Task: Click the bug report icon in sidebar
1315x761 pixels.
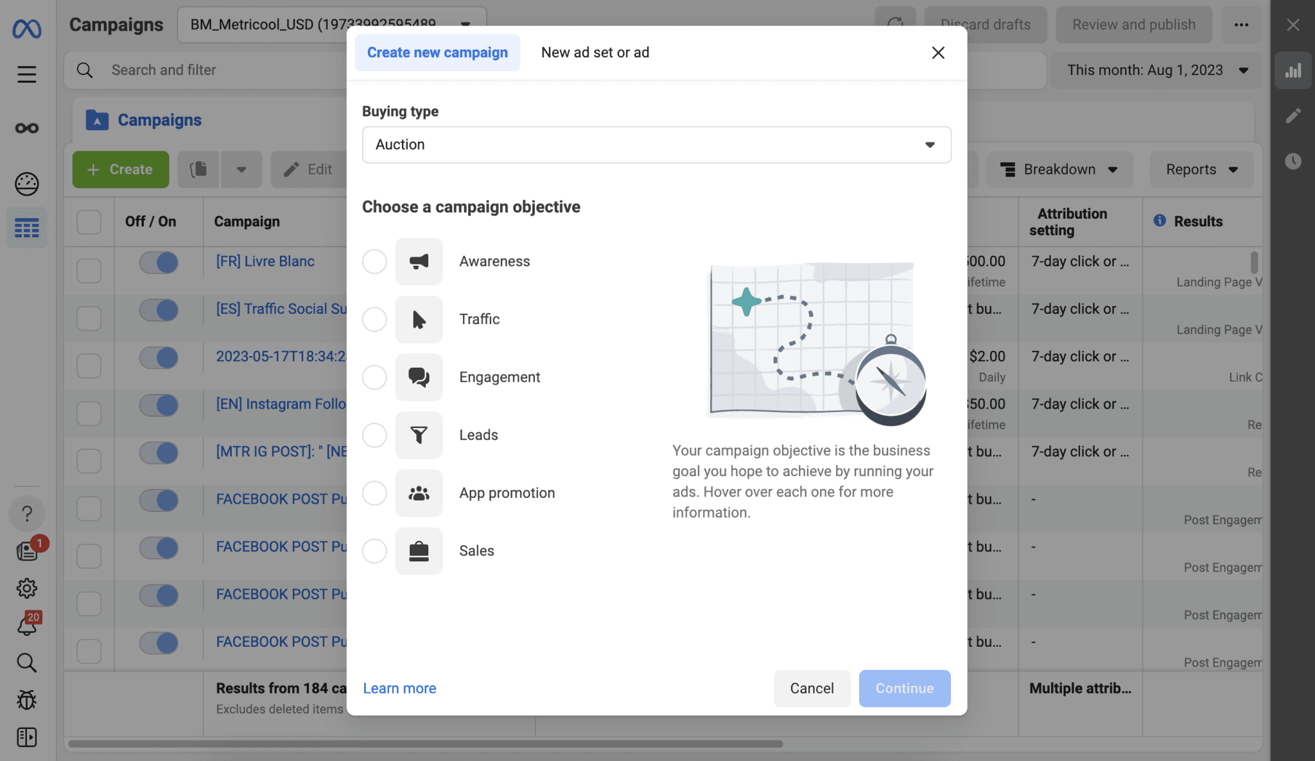Action: click(26, 700)
